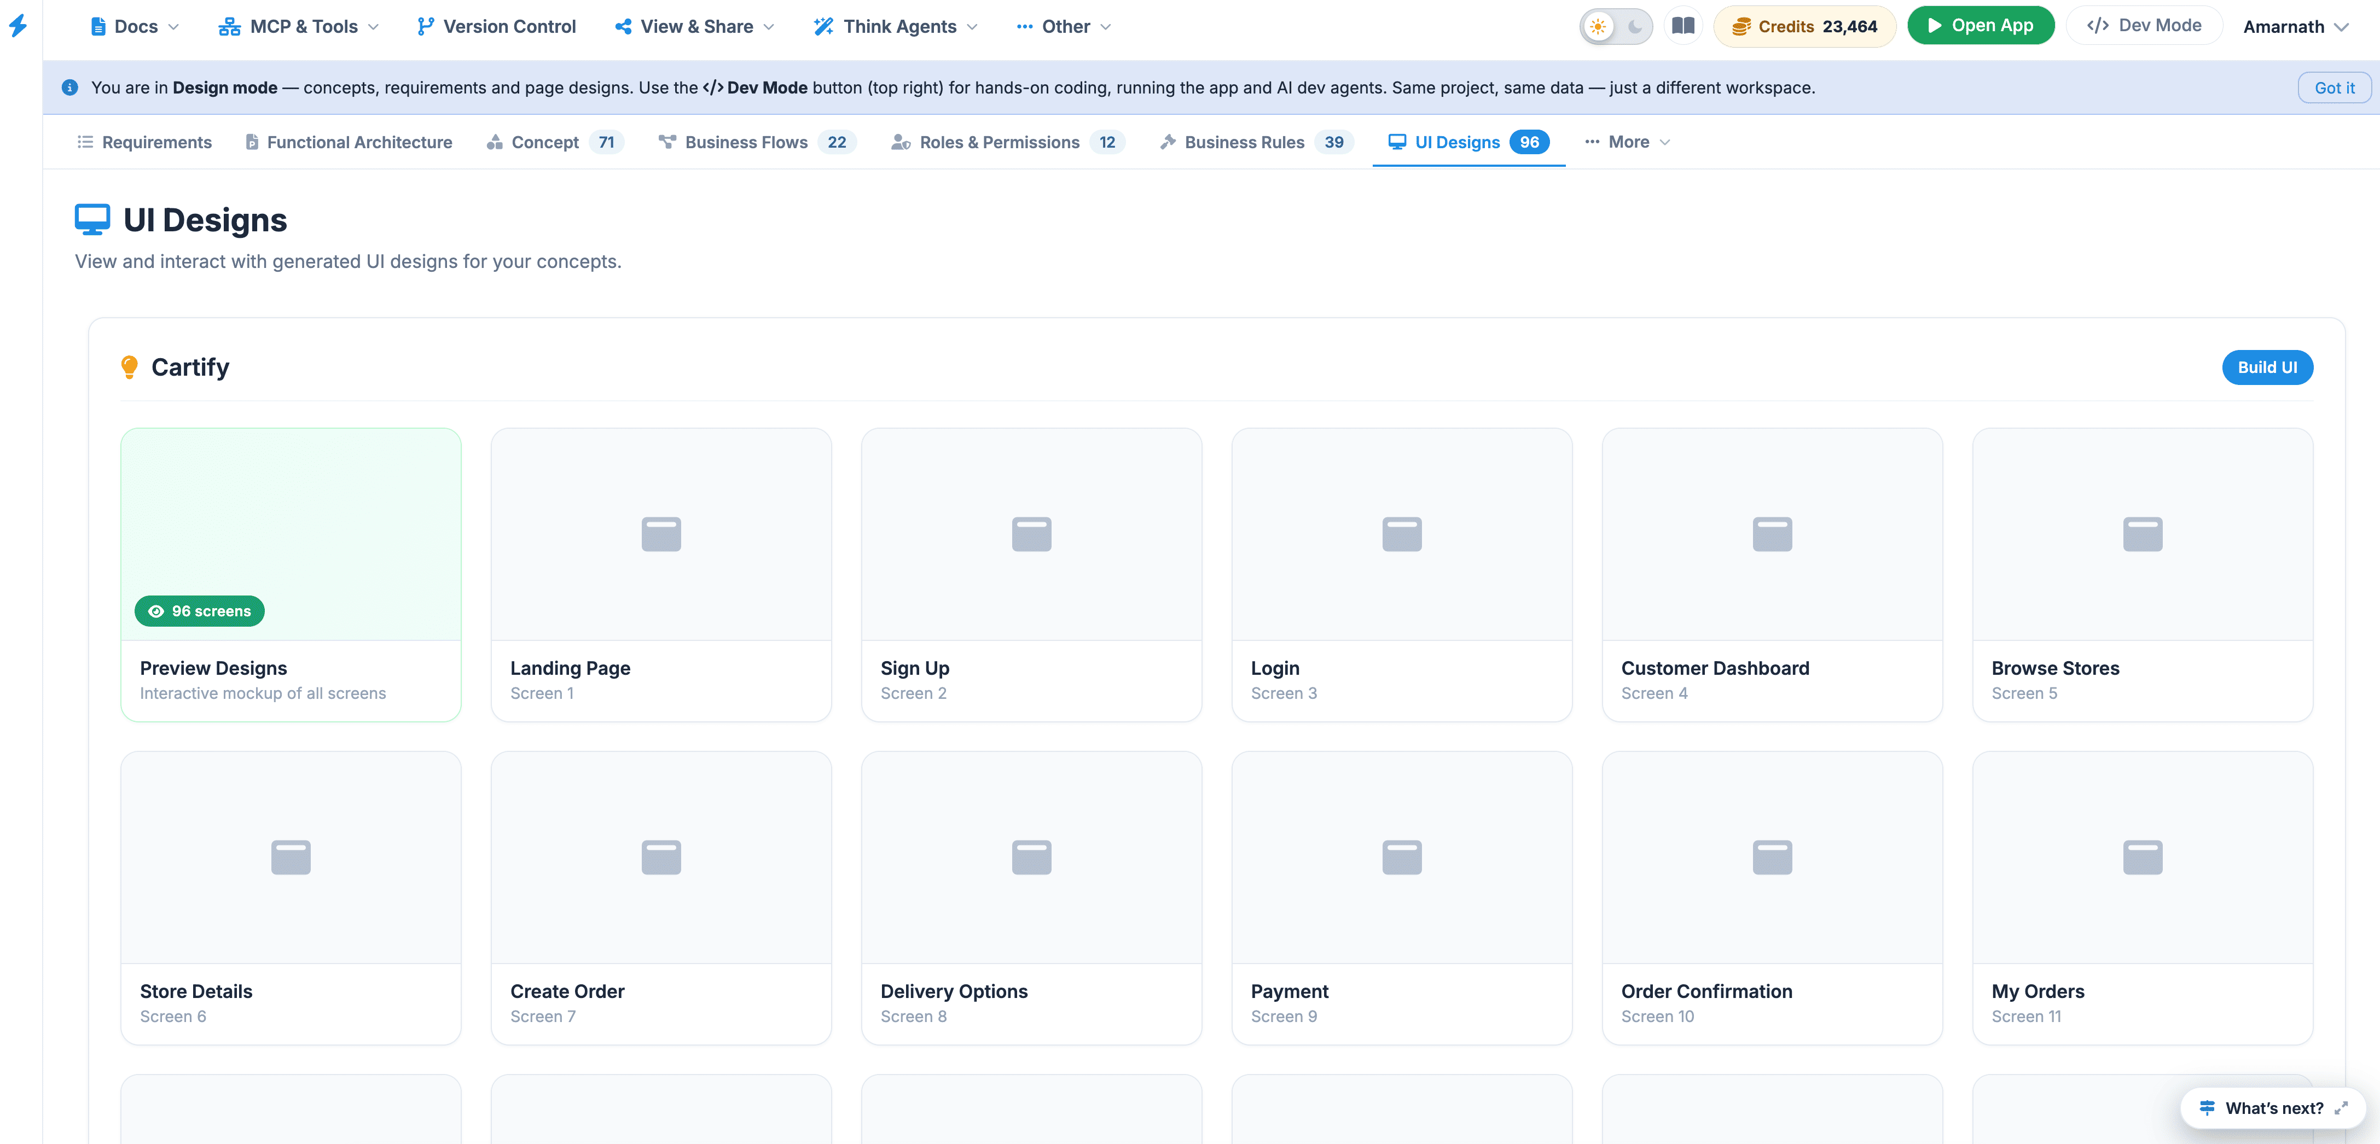Expand the Think Agents dropdown

896,27
